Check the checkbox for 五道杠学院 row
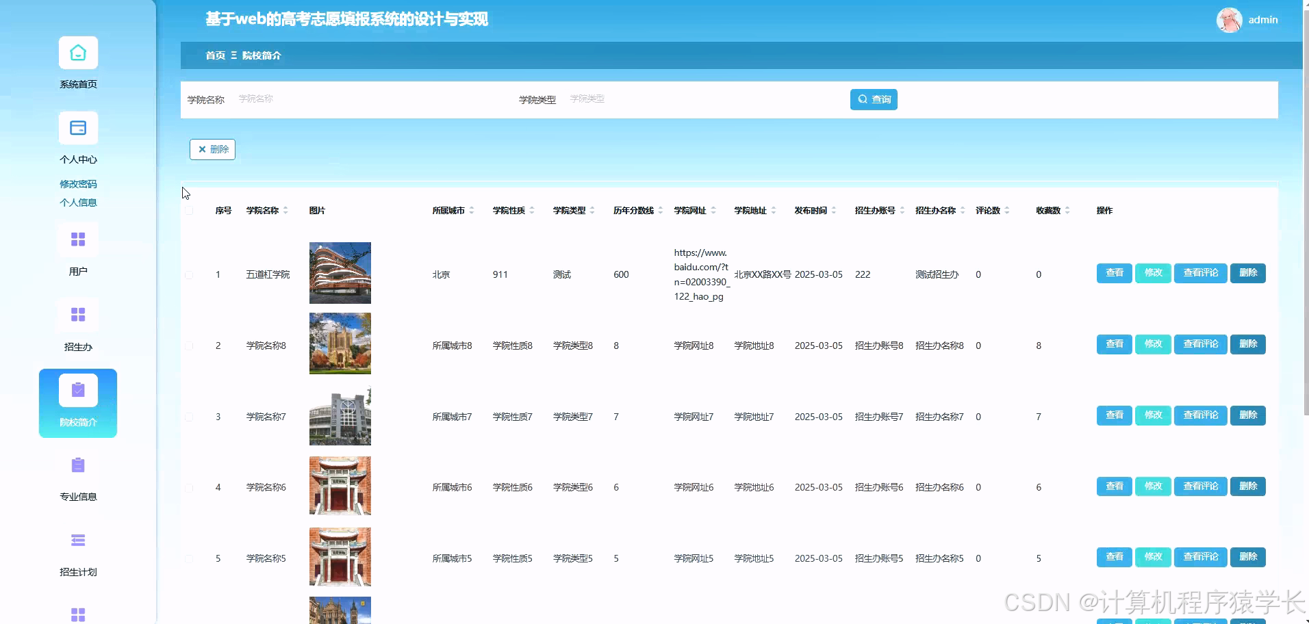 point(190,275)
